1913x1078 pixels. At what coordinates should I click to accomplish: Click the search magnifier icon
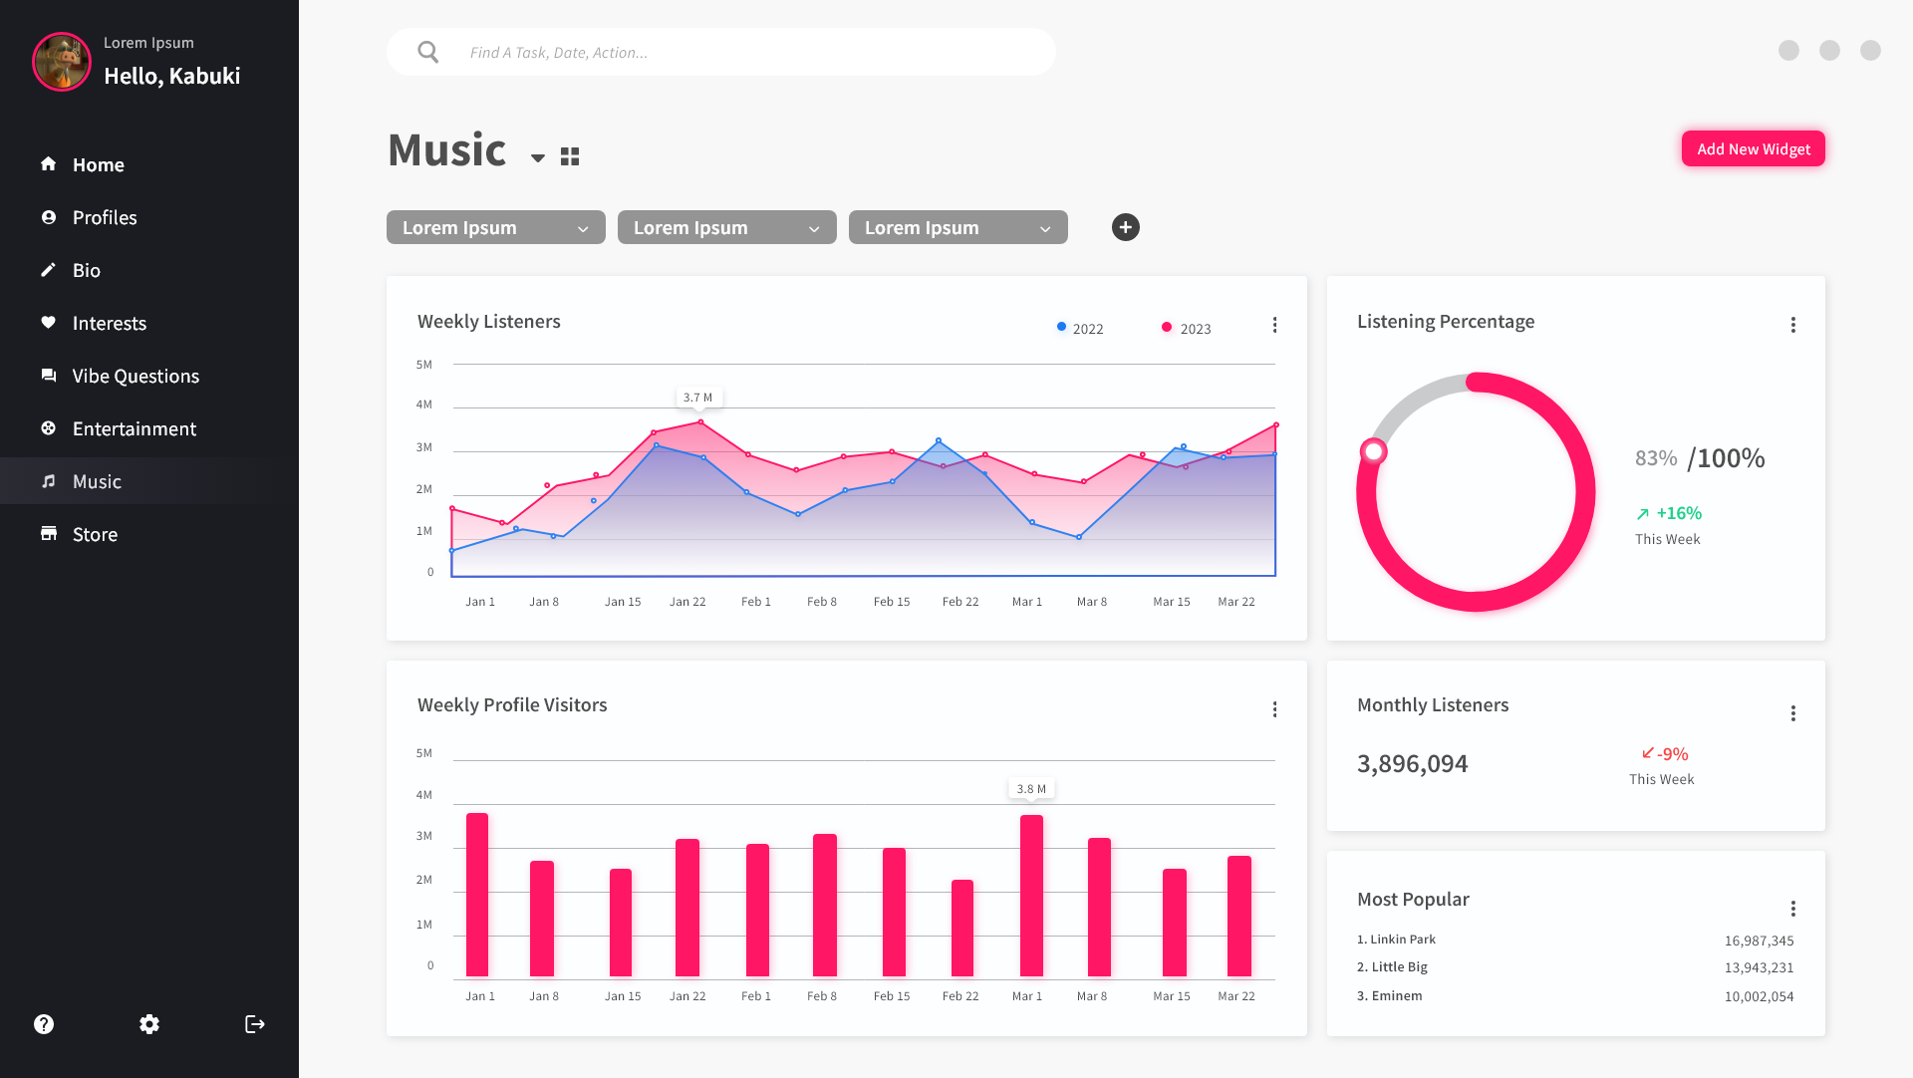click(x=428, y=52)
